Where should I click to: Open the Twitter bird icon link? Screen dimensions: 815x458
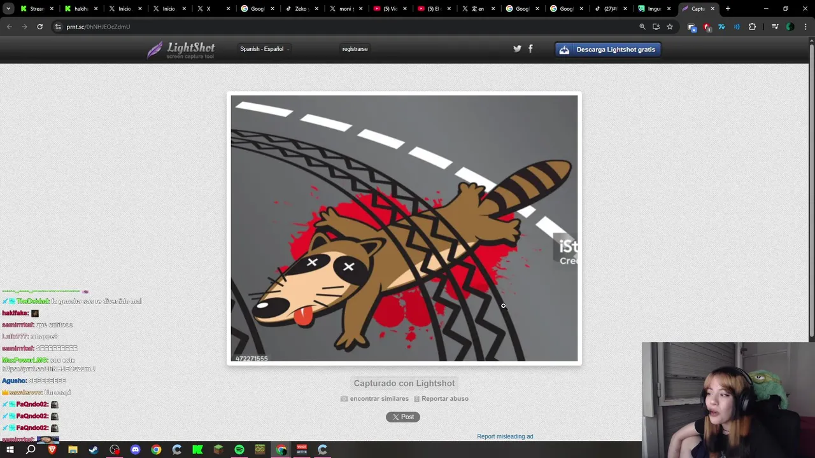point(517,49)
